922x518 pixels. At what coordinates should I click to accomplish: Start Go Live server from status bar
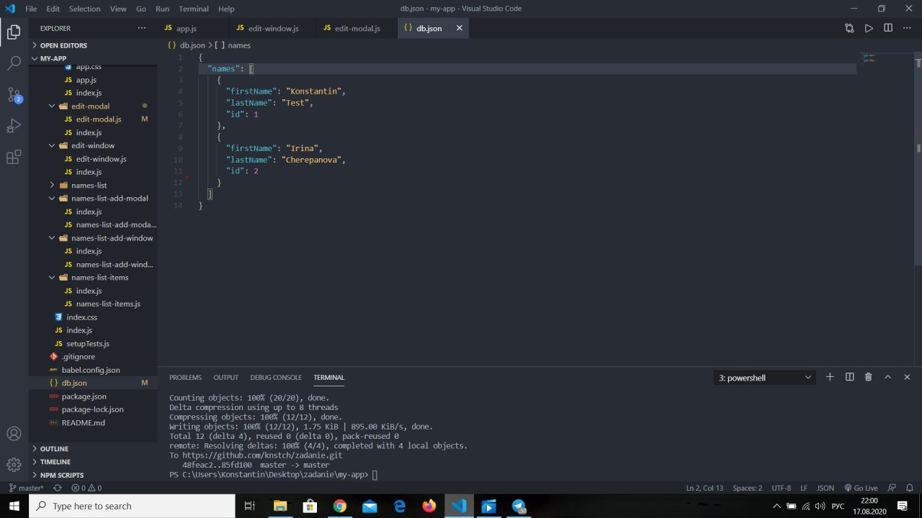pyautogui.click(x=861, y=488)
